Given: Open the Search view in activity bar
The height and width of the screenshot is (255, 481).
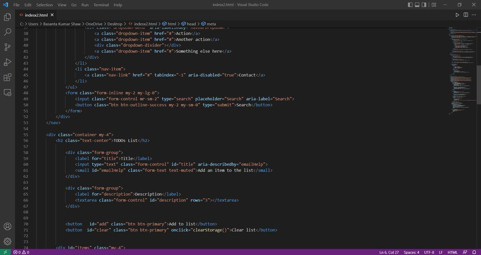Looking at the screenshot, I should coord(7,32).
